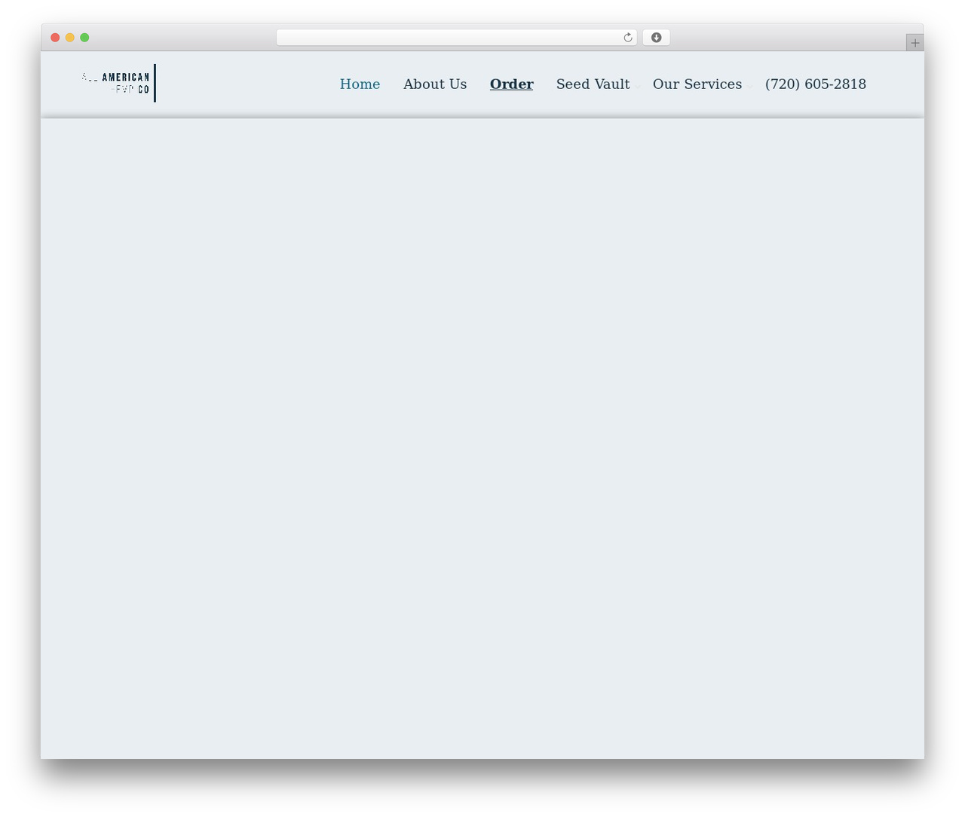The height and width of the screenshot is (817, 965).
Task: Close the browser window using the red button
Action: click(55, 38)
